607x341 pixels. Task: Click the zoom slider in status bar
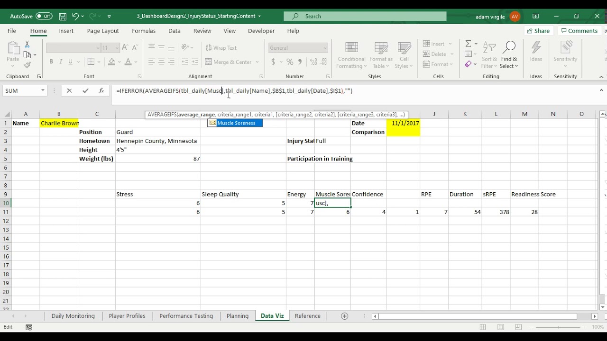[x=558, y=327]
